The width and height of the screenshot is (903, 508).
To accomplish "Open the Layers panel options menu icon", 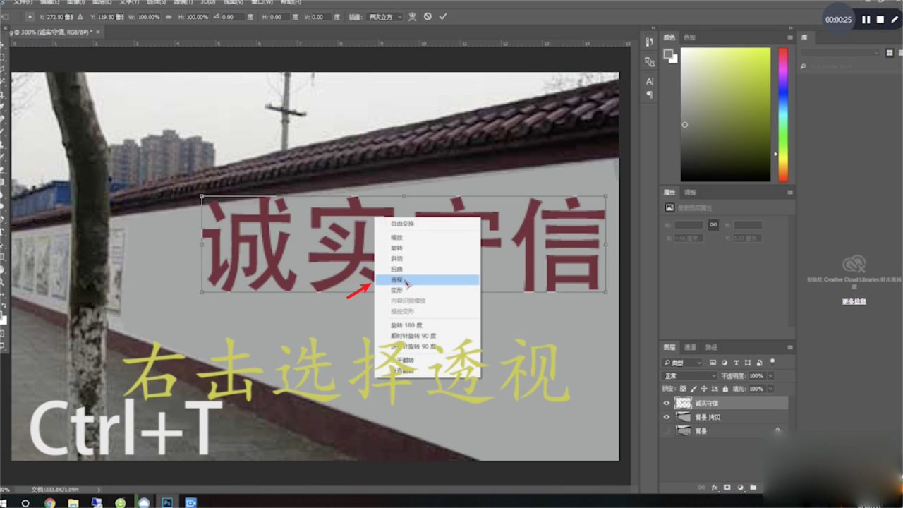I will pyautogui.click(x=790, y=347).
